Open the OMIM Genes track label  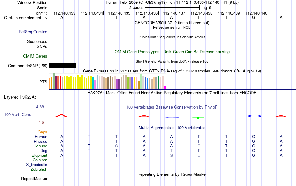click(35, 56)
